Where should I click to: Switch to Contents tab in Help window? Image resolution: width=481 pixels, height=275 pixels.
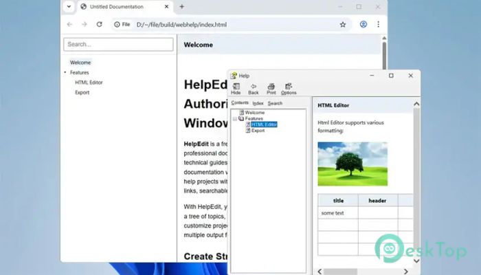[x=240, y=103]
